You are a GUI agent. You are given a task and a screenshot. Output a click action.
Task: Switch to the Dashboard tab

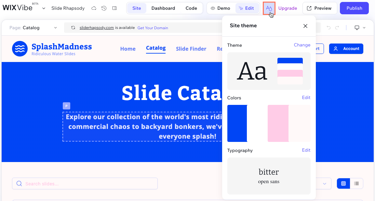(x=163, y=8)
